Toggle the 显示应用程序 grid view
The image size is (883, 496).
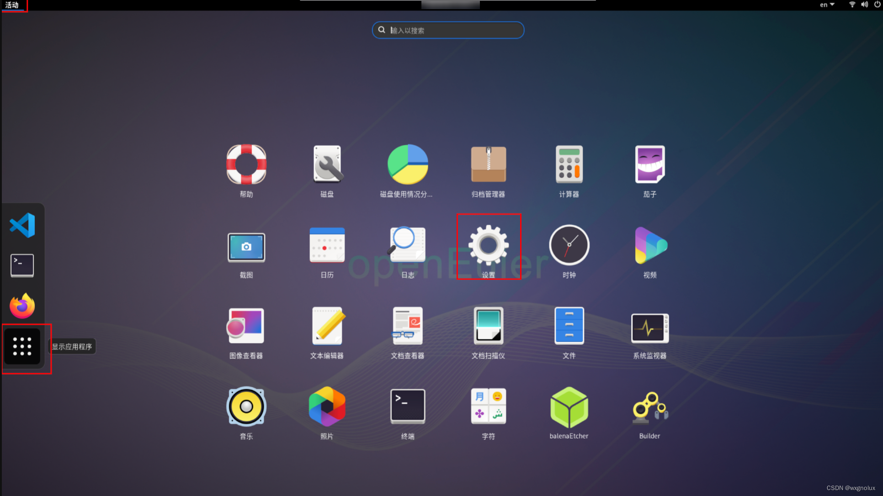click(22, 347)
